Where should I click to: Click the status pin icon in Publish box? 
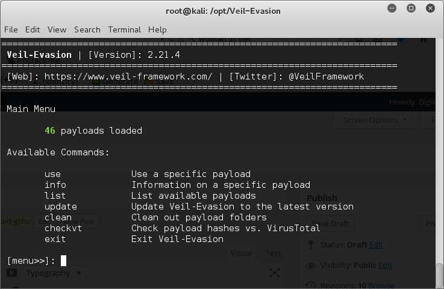pyautogui.click(x=311, y=245)
